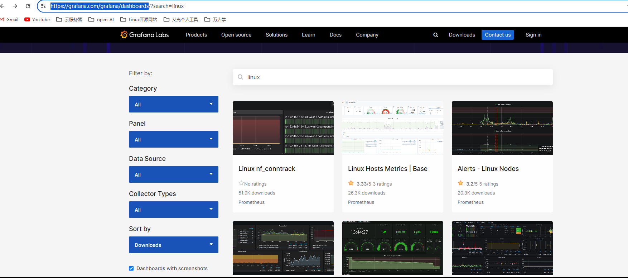Screen dimensions: 628x278
Task: Click the Grafana Labs logo
Action: tap(145, 35)
